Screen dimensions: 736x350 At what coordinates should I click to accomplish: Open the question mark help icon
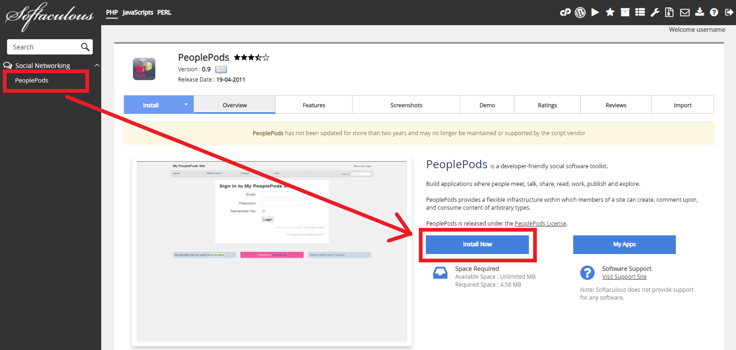(714, 13)
